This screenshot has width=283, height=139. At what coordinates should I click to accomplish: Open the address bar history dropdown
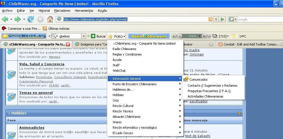tap(216, 19)
